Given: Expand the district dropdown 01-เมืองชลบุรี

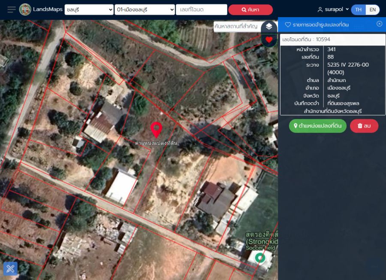Looking at the screenshot, I should pos(145,9).
